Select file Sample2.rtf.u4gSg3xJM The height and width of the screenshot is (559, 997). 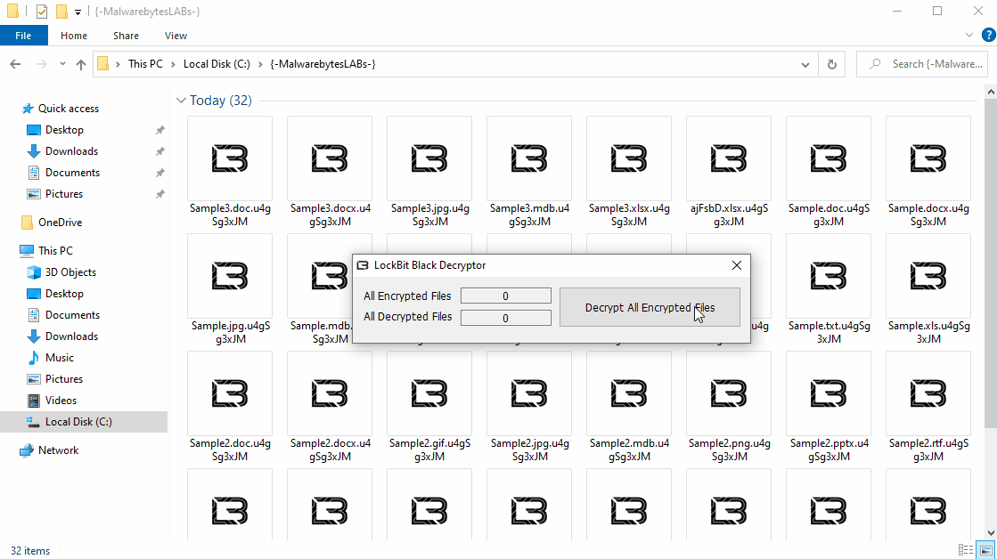coord(929,407)
